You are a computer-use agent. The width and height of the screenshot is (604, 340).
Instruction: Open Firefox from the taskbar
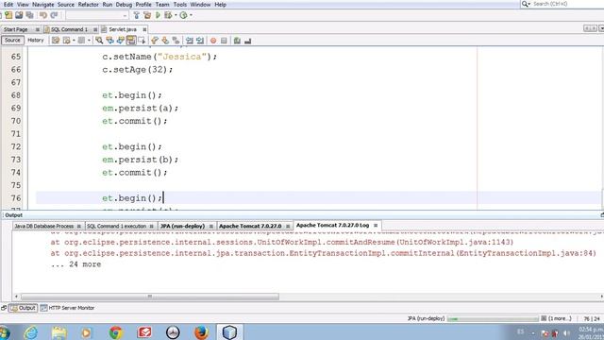pyautogui.click(x=201, y=332)
